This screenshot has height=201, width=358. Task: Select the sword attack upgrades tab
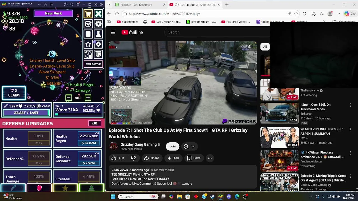(13, 188)
